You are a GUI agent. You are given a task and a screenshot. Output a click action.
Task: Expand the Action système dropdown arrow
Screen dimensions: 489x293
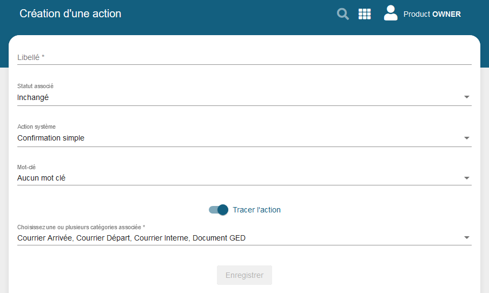point(467,138)
